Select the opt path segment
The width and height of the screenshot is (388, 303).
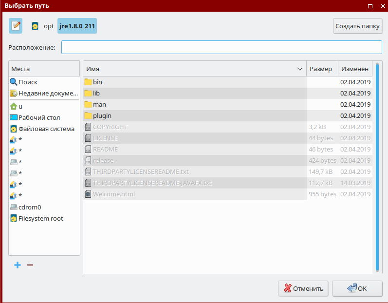click(49, 26)
